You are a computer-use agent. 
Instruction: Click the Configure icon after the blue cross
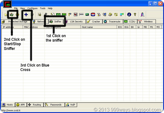tap(39, 15)
